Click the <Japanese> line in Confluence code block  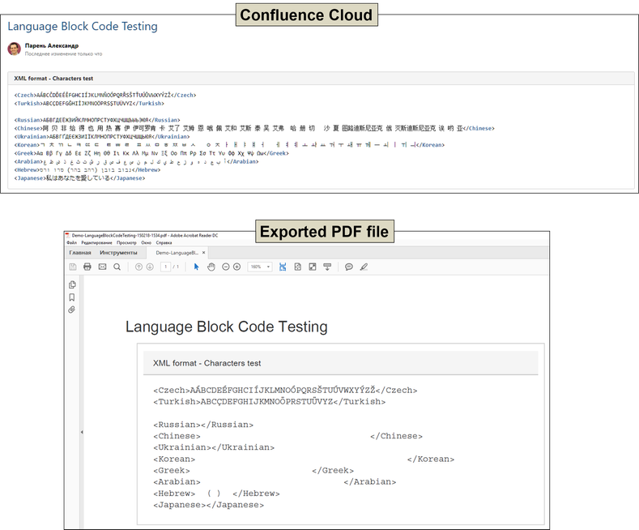pyautogui.click(x=79, y=178)
